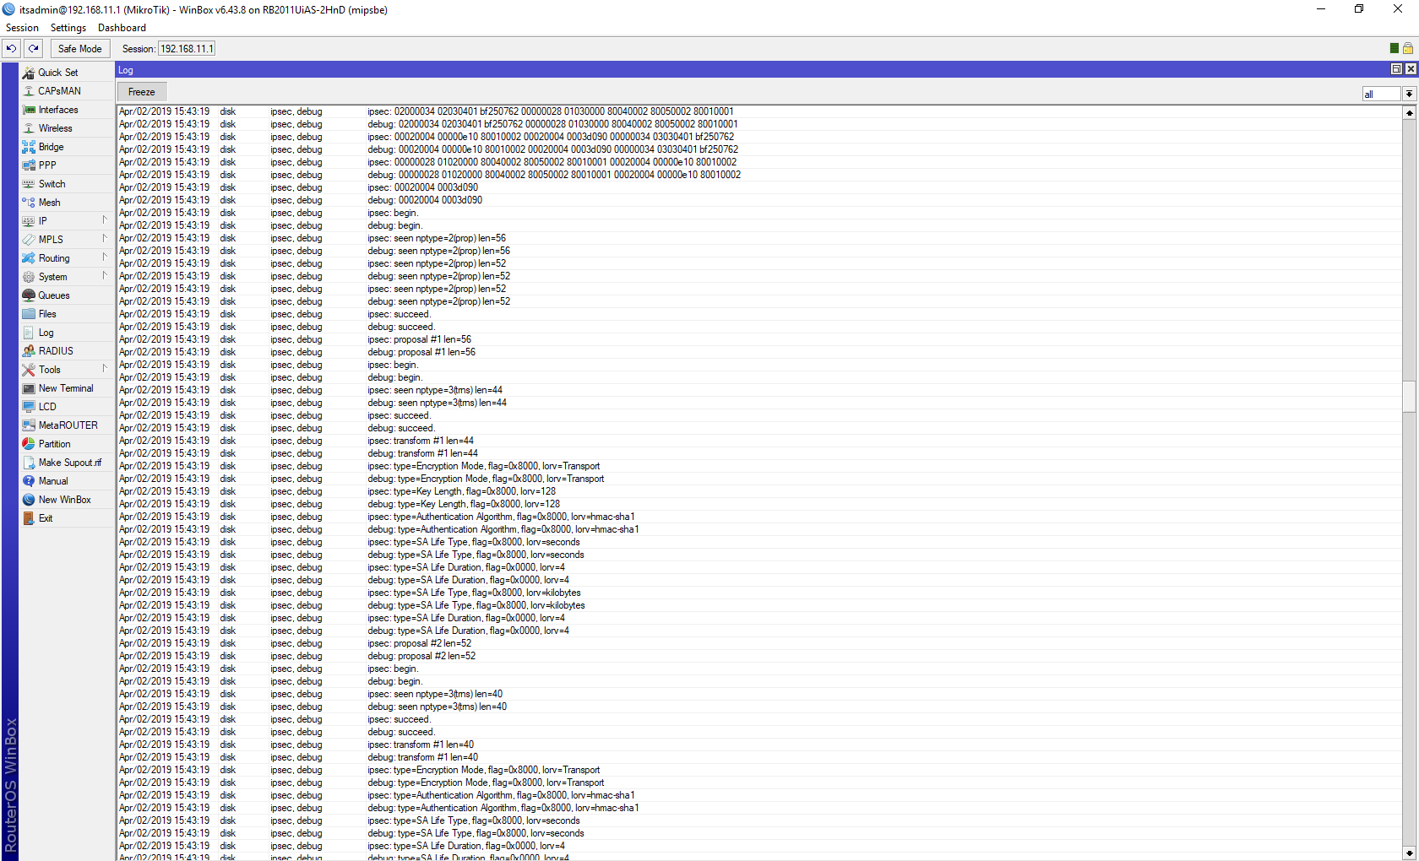Maximize or restore the Log panel
Screen dimensions: 1419x861
point(1396,69)
